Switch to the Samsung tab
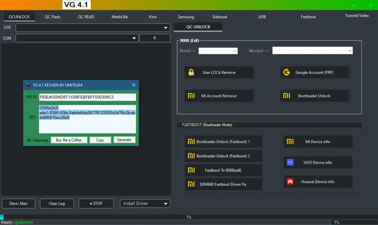The width and height of the screenshot is (378, 225). pos(186,17)
